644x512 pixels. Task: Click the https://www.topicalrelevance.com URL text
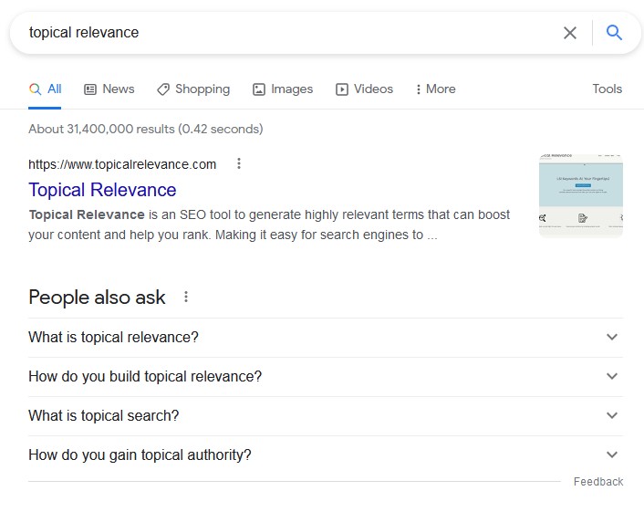coord(122,164)
